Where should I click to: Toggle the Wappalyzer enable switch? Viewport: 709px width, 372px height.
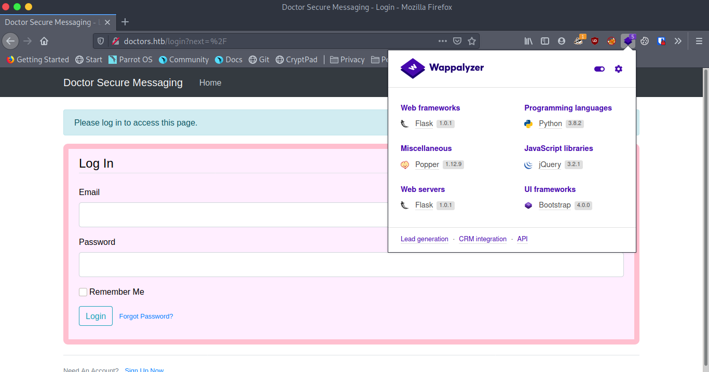599,69
